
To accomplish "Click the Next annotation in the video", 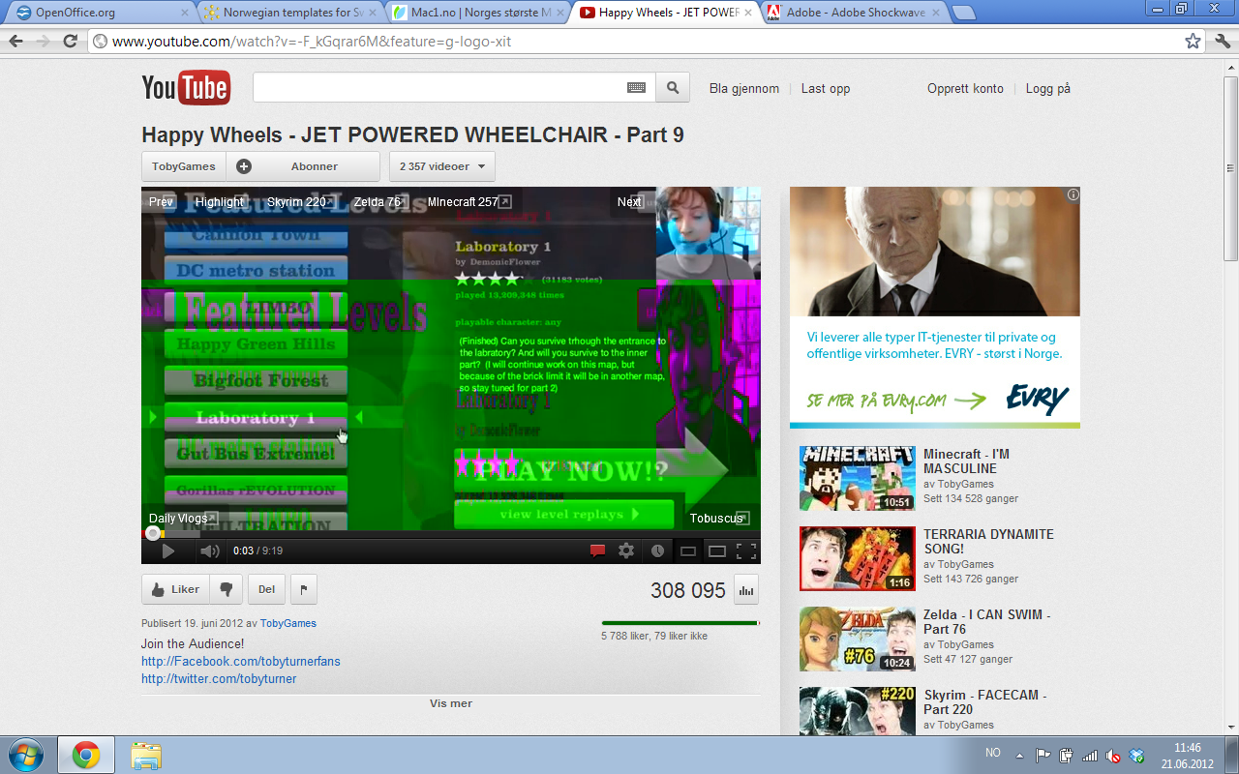I will 629,202.
